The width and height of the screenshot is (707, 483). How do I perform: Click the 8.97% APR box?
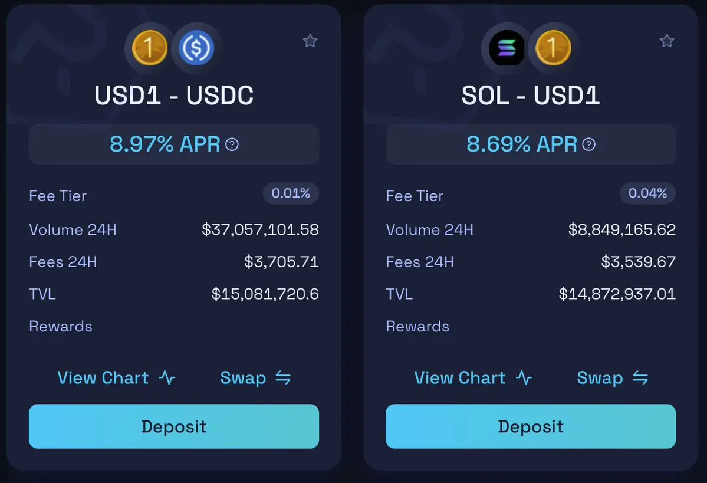174,144
